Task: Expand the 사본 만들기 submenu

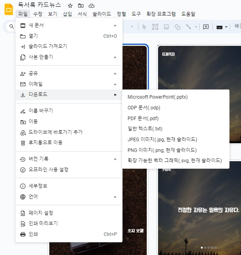Action: pos(115,57)
